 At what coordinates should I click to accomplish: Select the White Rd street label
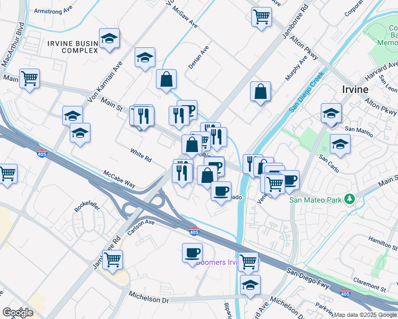[141, 155]
